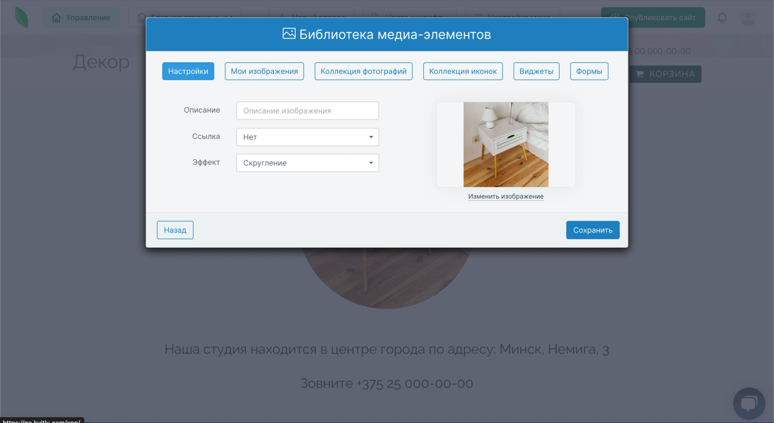Click Опубликовать сайт button behind dialog
Screen dimensions: 774x423
[653, 17]
